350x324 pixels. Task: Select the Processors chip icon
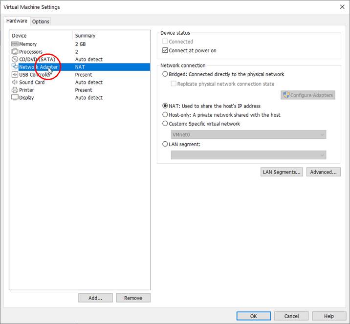click(15, 52)
